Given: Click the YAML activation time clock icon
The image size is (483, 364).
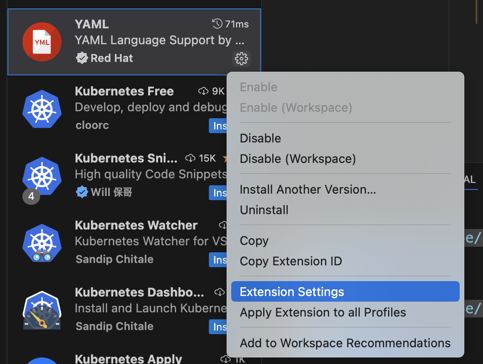Looking at the screenshot, I should [x=217, y=24].
